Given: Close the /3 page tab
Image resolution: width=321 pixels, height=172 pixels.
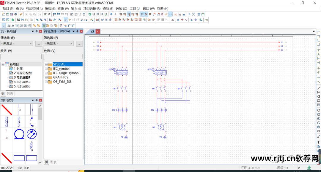Looking at the screenshot, I should click(98, 31).
